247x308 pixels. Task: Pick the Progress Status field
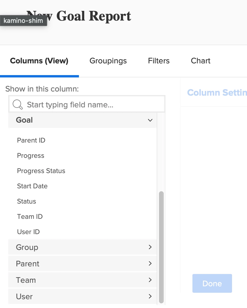coord(41,171)
